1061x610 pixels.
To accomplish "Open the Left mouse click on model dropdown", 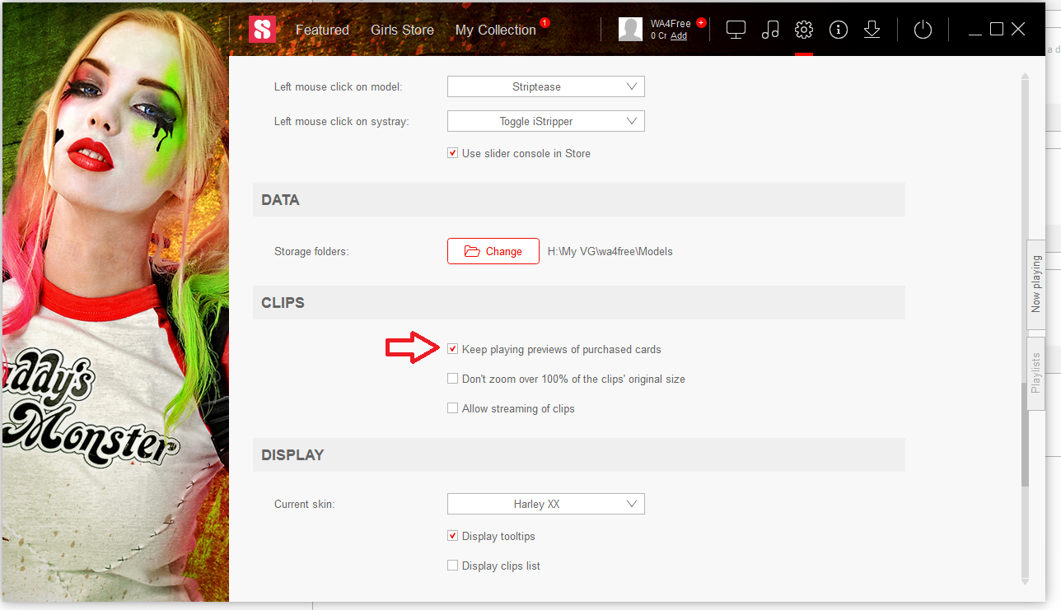I will [546, 86].
